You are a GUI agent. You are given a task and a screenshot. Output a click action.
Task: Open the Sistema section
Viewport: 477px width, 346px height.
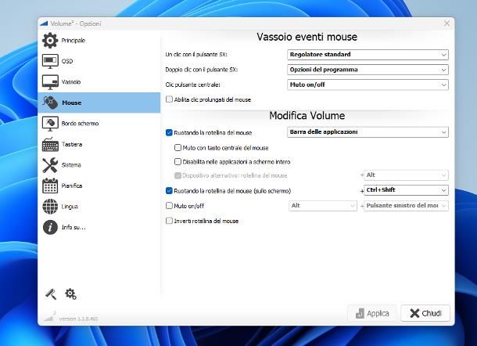(71, 165)
